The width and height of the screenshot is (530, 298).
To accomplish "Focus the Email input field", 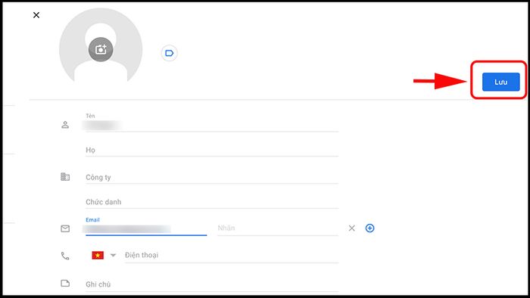I will (146, 227).
